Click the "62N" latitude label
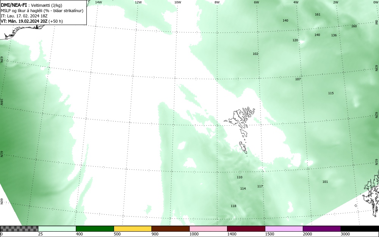This screenshot has height=237, width=379. click(x=377, y=115)
